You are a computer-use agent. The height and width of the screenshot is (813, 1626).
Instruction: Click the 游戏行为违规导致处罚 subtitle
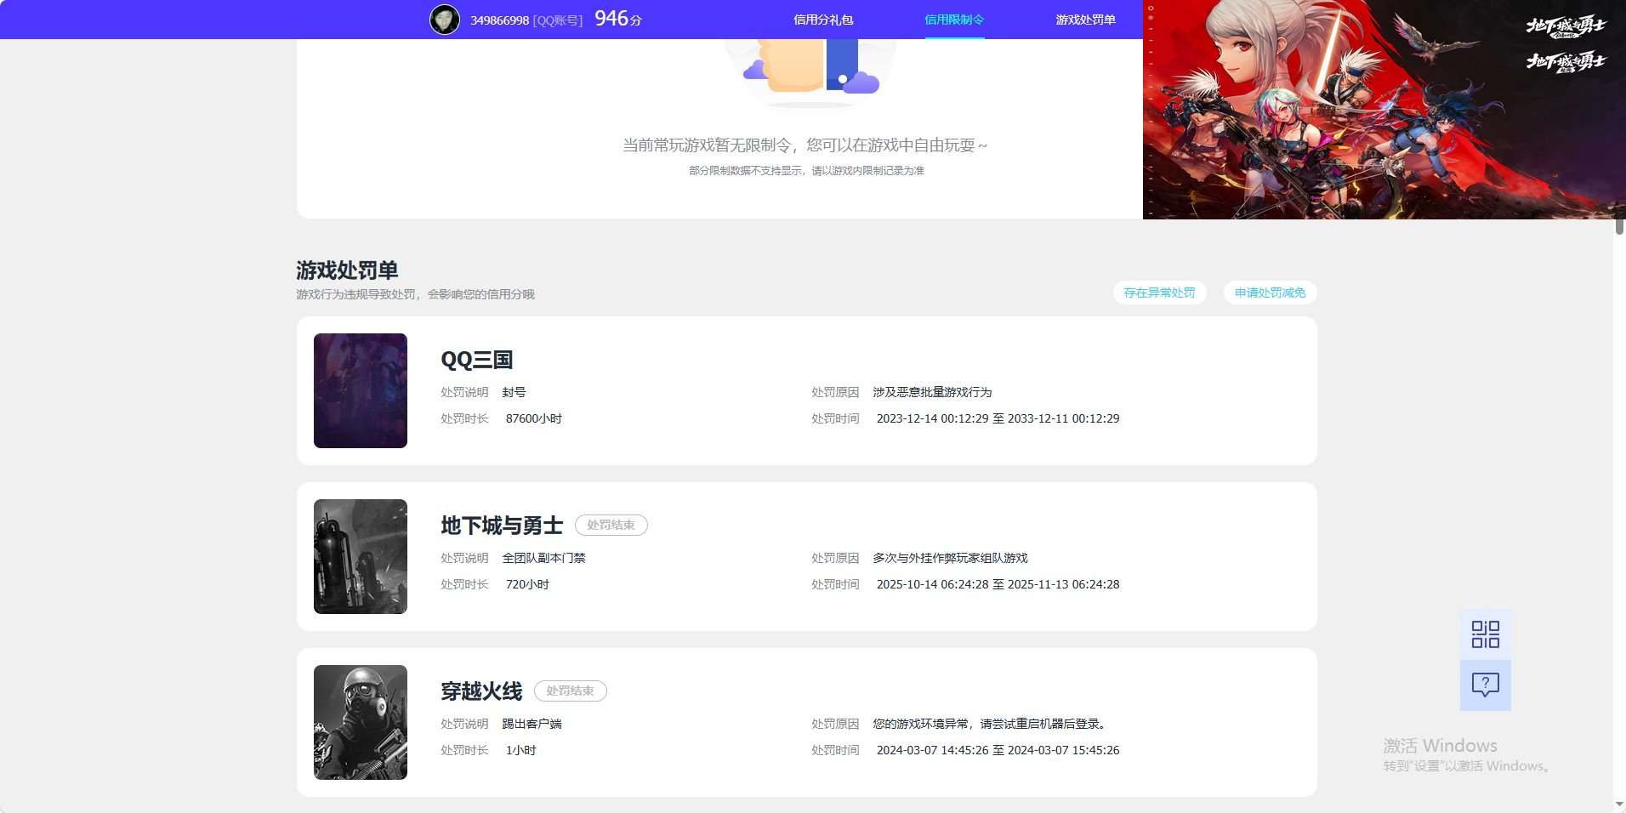(x=415, y=294)
